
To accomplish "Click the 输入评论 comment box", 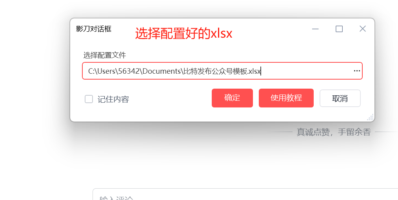I will coord(245,194).
